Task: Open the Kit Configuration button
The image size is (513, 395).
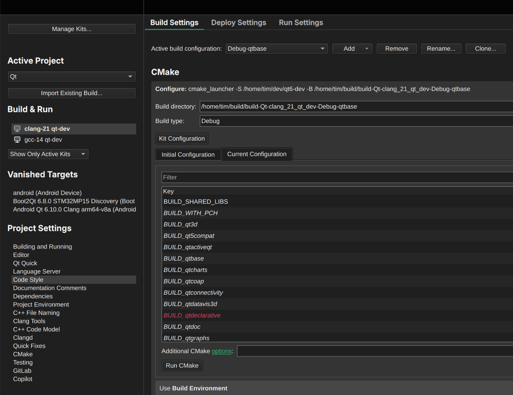Action: [x=182, y=139]
